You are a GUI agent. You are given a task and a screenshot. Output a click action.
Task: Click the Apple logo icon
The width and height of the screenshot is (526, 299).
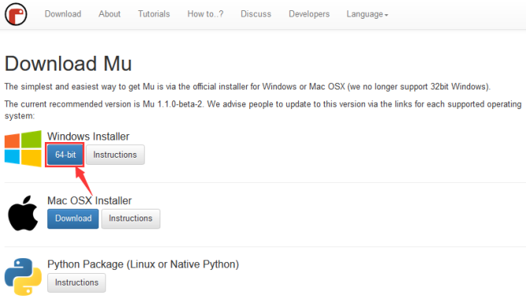(23, 213)
